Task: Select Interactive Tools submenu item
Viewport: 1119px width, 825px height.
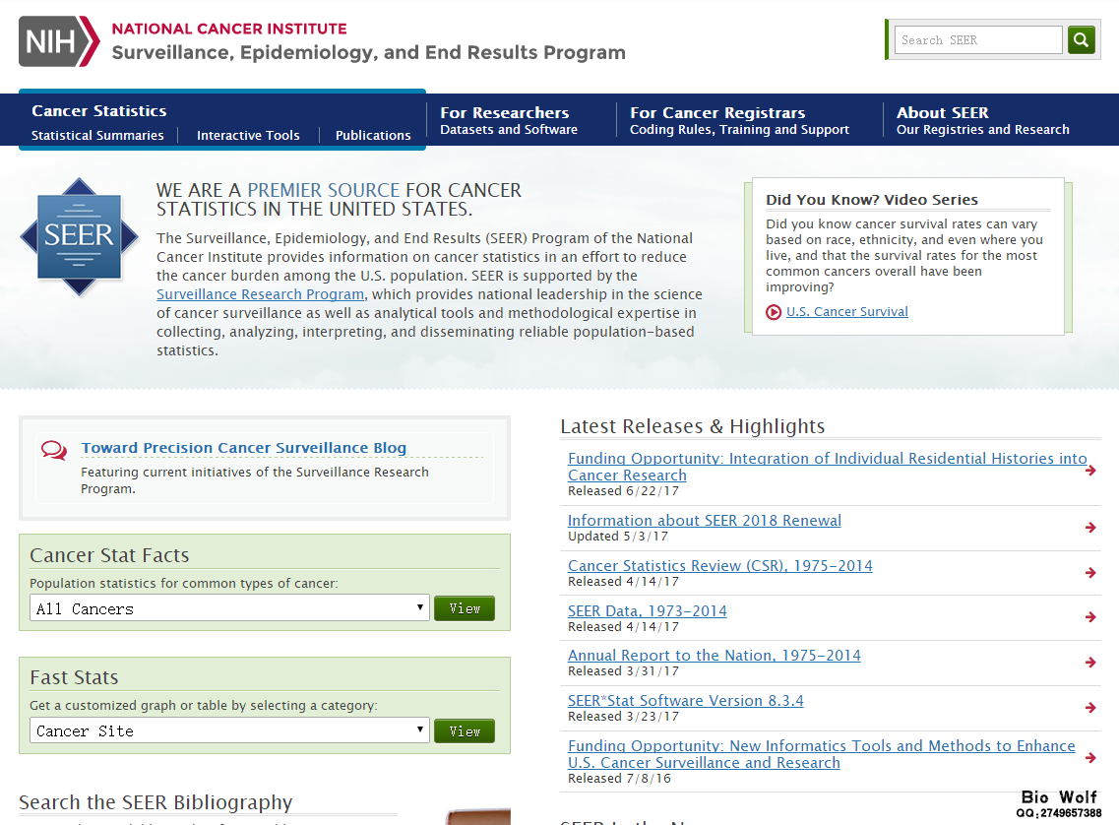Action: pyautogui.click(x=248, y=135)
